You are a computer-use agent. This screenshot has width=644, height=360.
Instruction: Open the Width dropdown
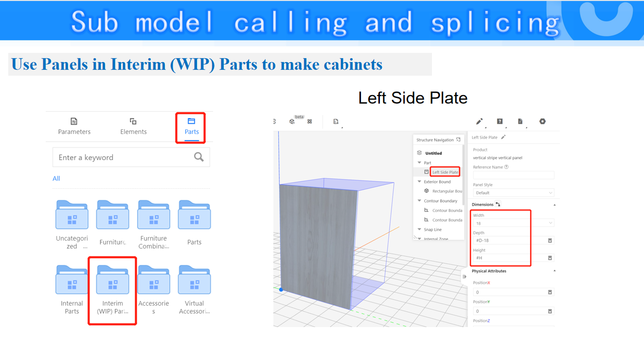(514, 223)
